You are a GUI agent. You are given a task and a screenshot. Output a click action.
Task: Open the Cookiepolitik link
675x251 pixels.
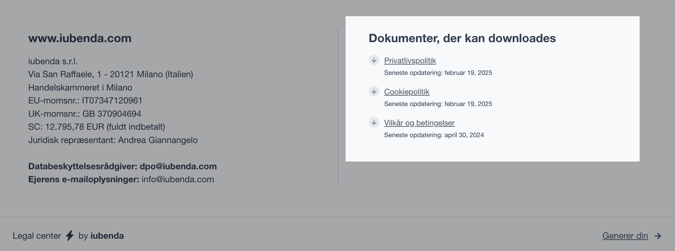coord(407,92)
